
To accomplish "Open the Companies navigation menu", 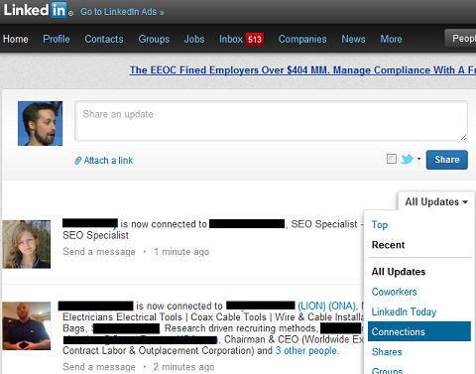I will (302, 39).
